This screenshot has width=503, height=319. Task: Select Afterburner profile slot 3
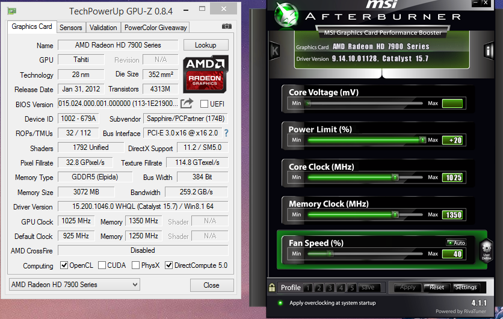coord(330,288)
